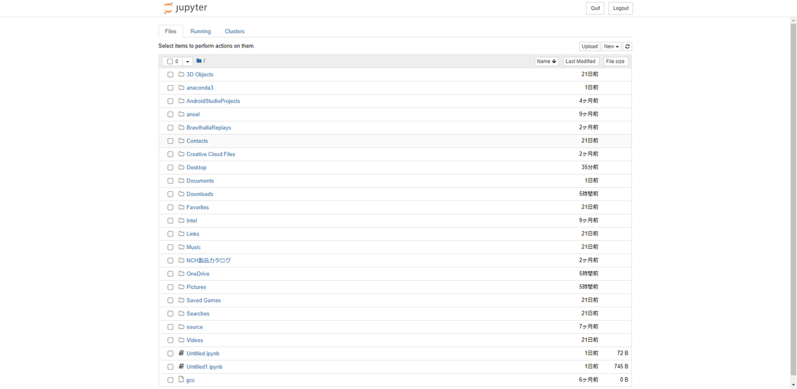The height and width of the screenshot is (389, 797).
Task: Click the scrollbar up arrow
Action: [793, 21]
